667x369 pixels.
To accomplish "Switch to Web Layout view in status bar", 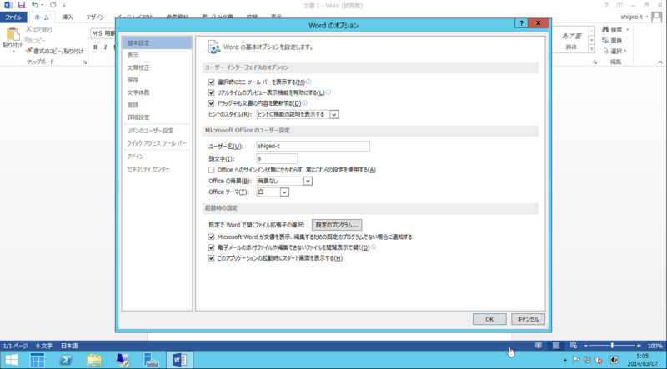I will tap(574, 346).
